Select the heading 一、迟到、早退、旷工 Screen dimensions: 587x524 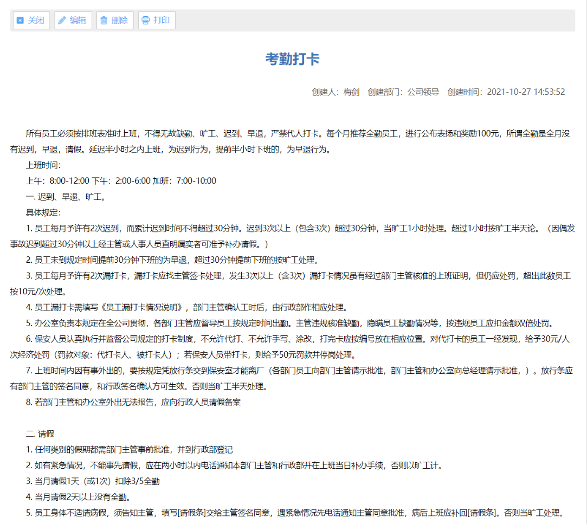coord(65,197)
